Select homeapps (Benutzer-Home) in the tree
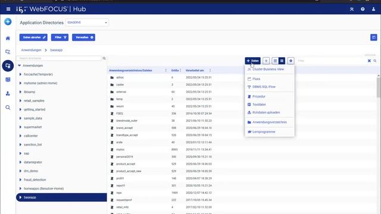Screen dimensions: 381x214 click(43, 188)
